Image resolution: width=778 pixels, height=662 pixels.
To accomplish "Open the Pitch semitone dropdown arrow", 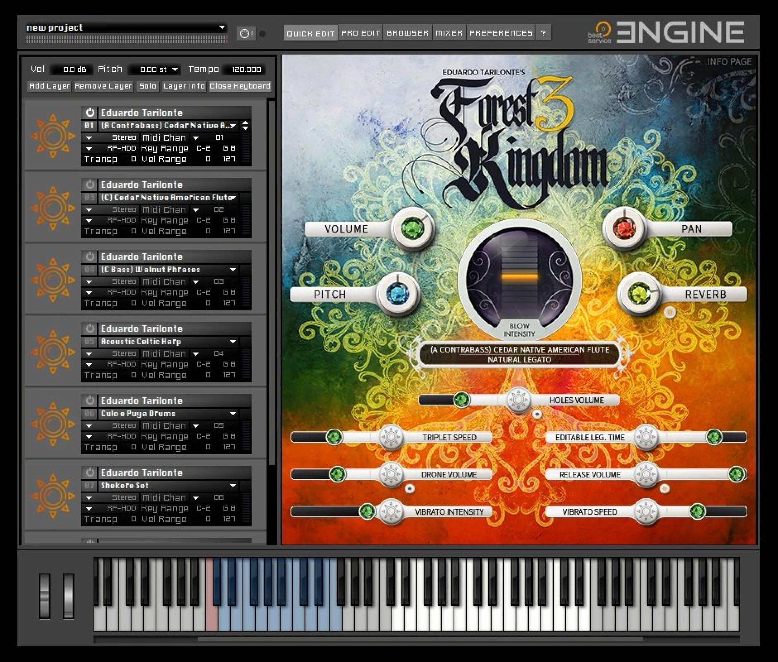I will [175, 69].
